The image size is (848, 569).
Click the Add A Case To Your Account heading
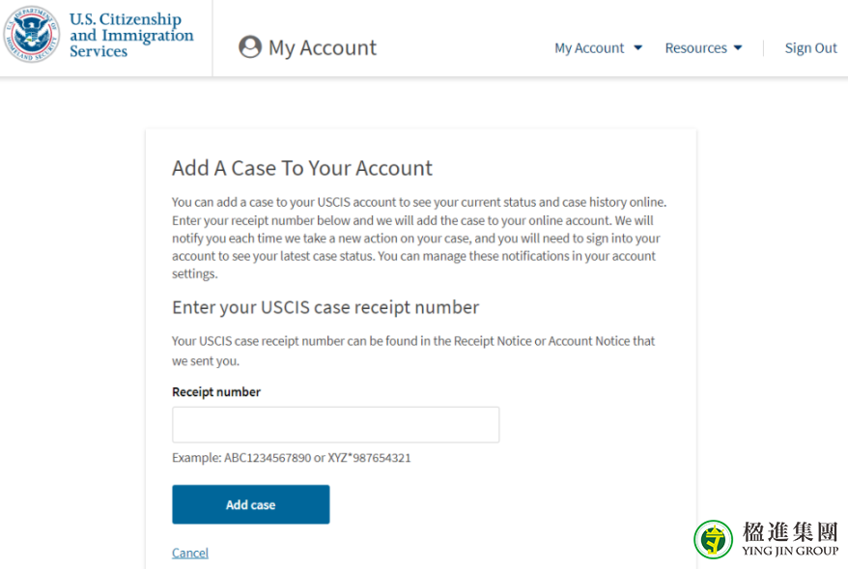click(x=301, y=168)
